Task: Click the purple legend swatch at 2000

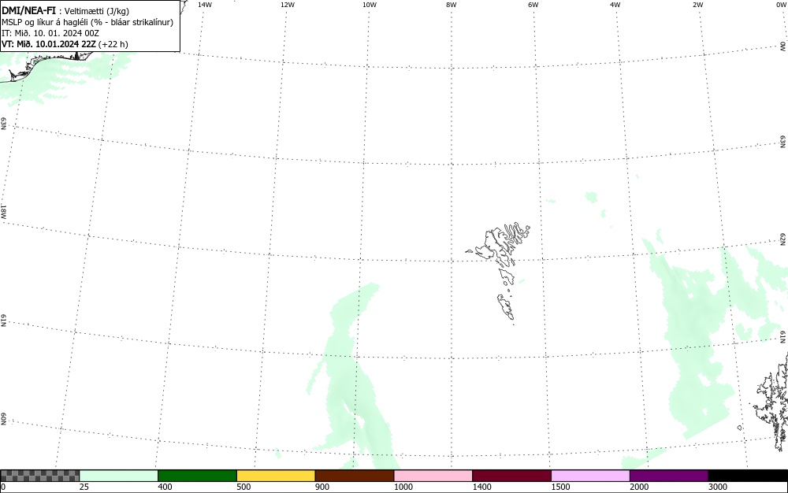Action: tap(669, 476)
